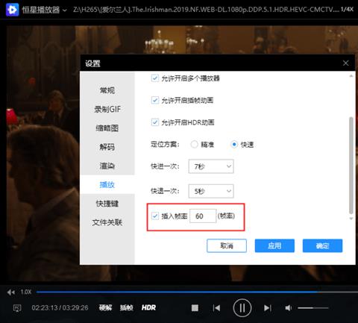Click the 1/4X indicator in title bar

(347, 10)
